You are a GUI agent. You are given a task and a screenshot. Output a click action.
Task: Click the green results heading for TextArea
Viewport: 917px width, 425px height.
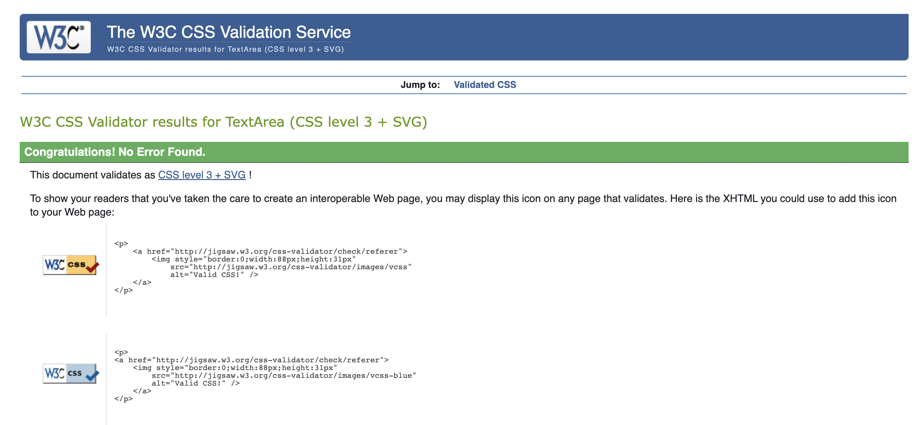coord(223,122)
